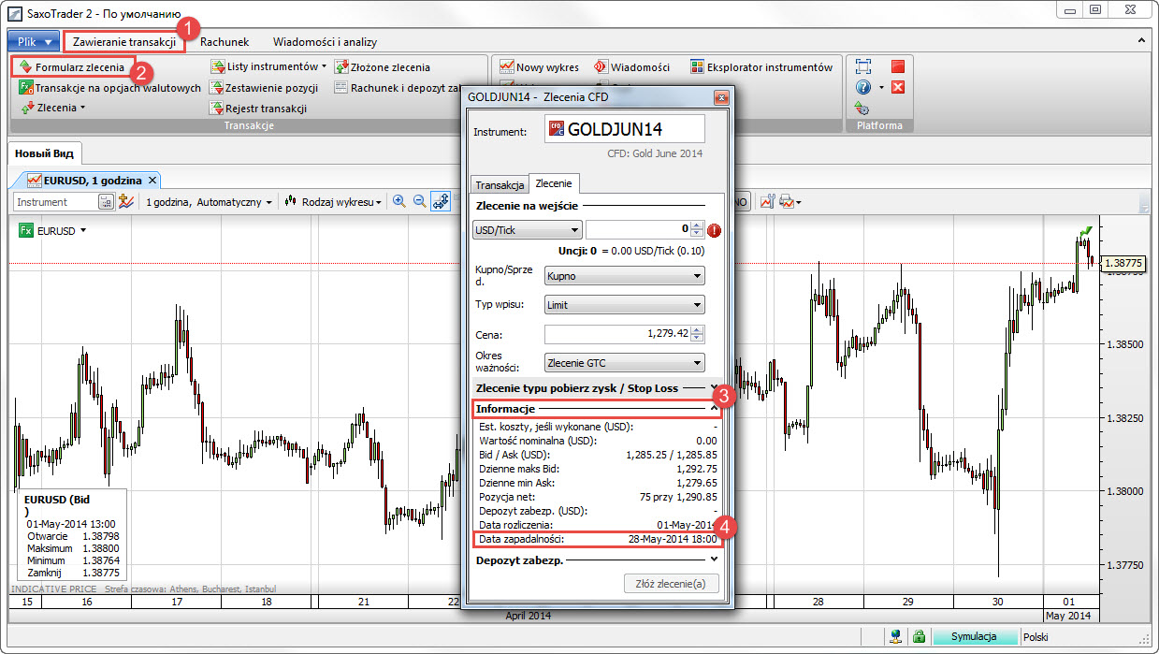
Task: Open Kupno/Sprzedaż dropdown
Action: tap(624, 276)
